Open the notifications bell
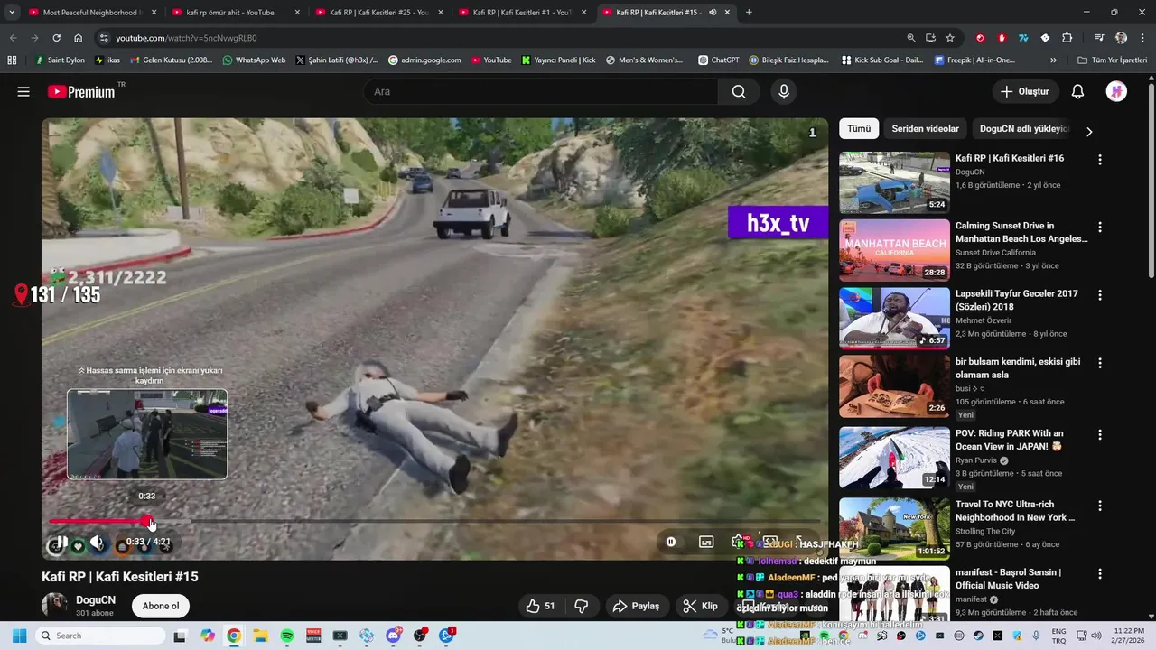1156x650 pixels. click(x=1077, y=91)
